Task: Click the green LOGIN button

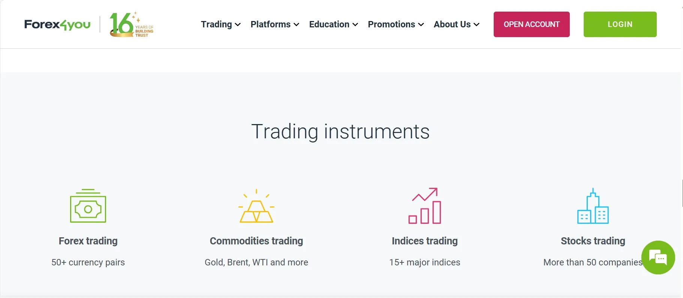Action: pos(620,24)
